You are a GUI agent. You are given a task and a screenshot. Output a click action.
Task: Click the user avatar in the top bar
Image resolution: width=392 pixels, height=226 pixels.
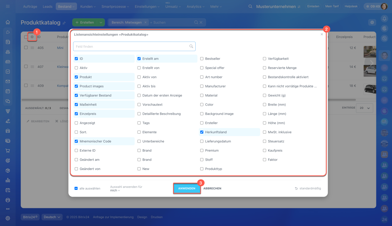(384, 6)
